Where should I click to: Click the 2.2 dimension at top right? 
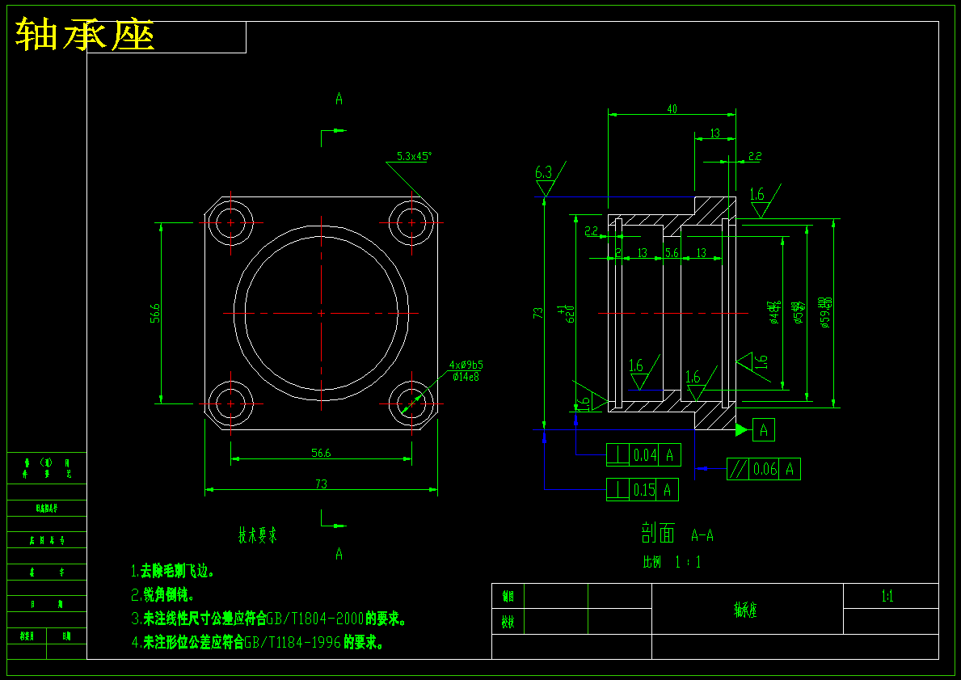click(754, 156)
